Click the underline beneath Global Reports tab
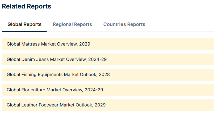Viewport: 217px width, 116px height. [24, 31]
